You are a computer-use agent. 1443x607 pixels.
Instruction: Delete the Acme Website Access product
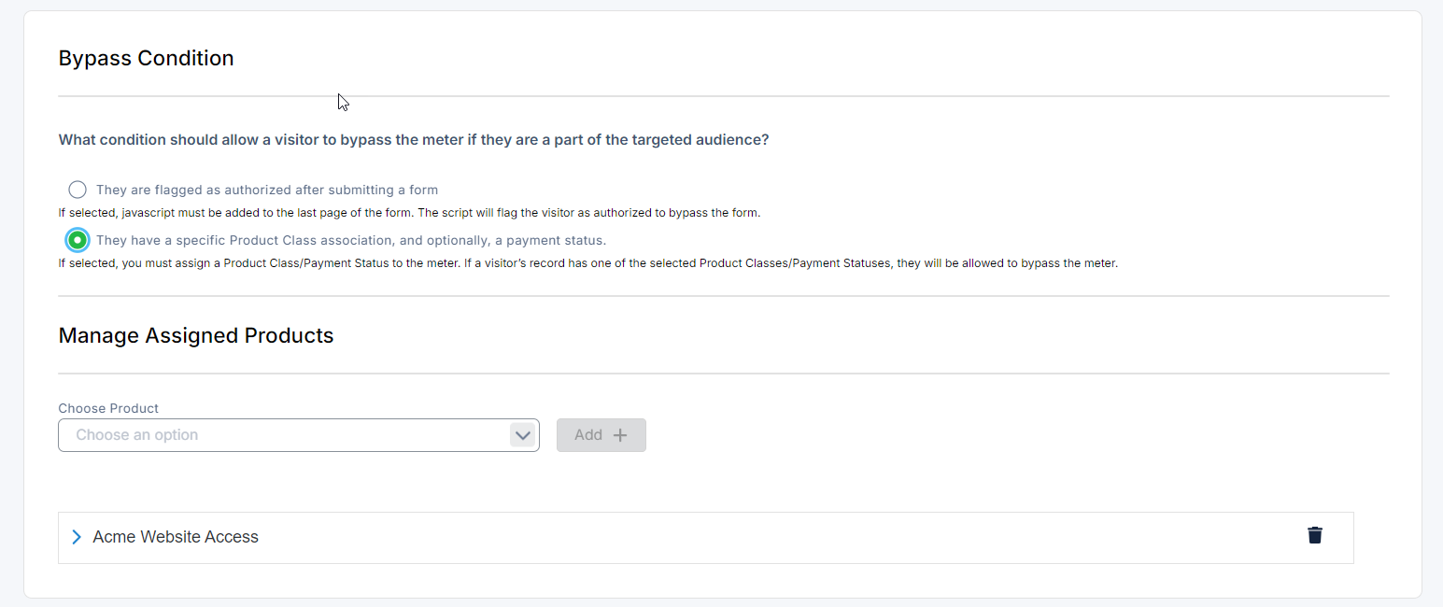tap(1314, 535)
